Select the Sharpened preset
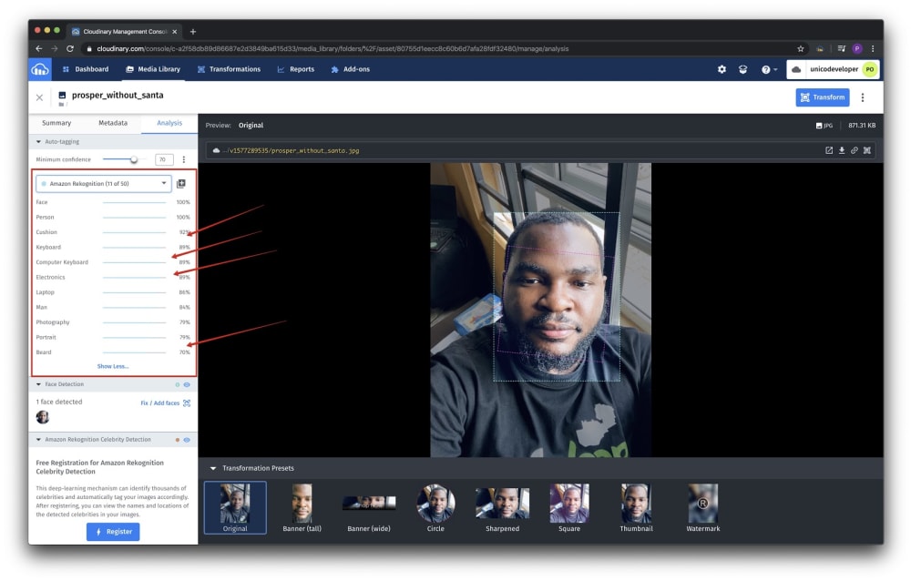This screenshot has width=911, height=581. [502, 507]
